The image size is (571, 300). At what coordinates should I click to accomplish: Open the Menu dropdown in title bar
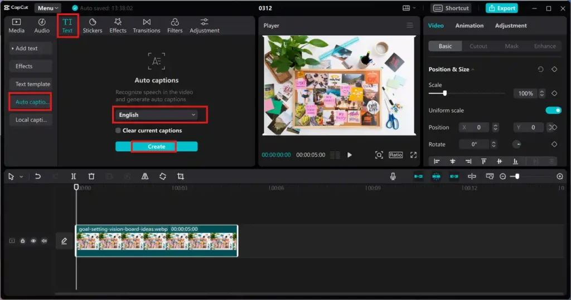click(x=49, y=8)
